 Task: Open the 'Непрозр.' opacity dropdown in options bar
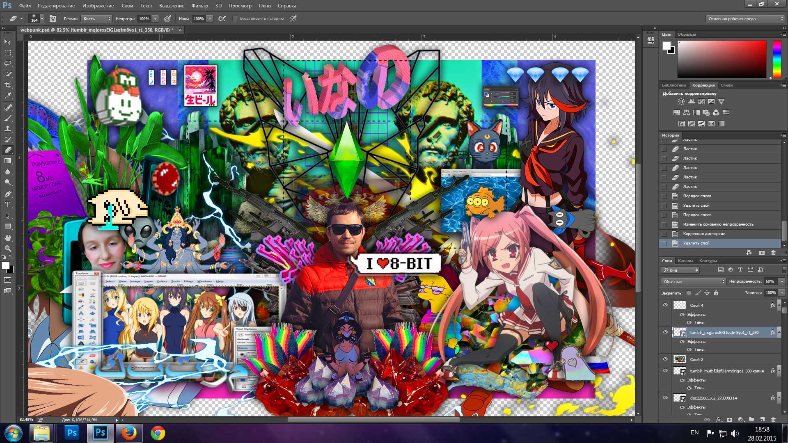[155, 18]
